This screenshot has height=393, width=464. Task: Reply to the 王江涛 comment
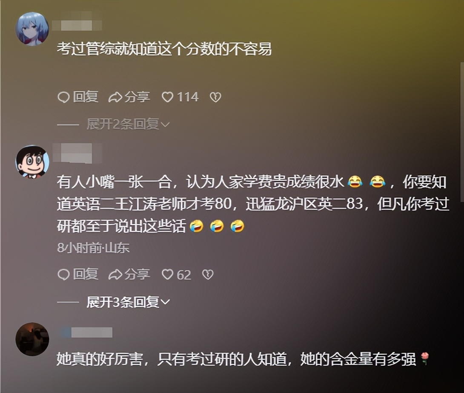coord(78,275)
